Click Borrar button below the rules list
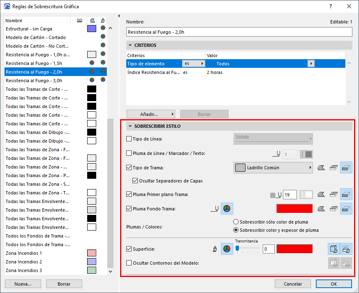 (64, 284)
